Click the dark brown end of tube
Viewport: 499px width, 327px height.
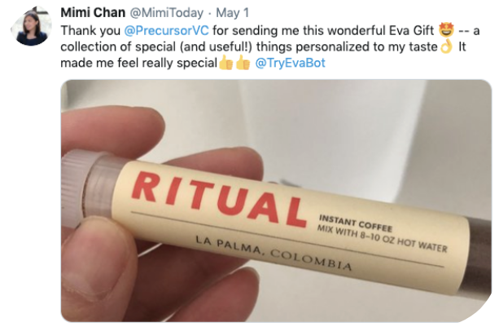tap(479, 259)
